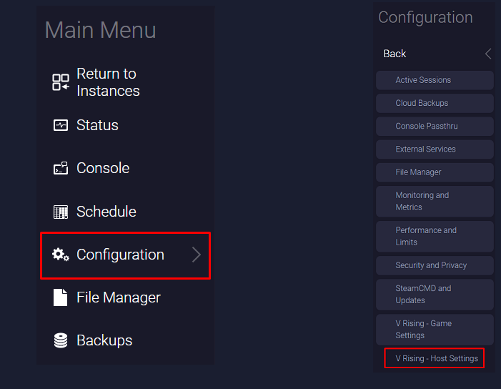Open Monitoring and Metrics settings
Screen dimensions: 501x389
[x=435, y=202]
